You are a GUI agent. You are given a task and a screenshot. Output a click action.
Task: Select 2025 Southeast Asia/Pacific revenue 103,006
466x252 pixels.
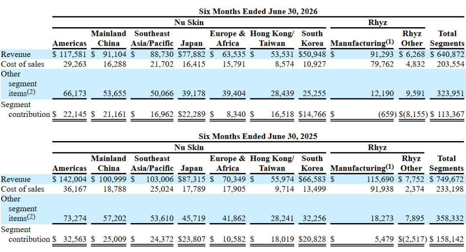pyautogui.click(x=160, y=179)
